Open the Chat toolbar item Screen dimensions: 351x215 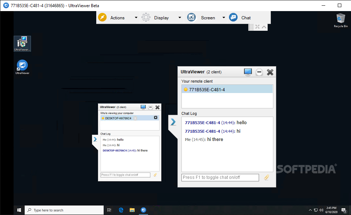tap(246, 18)
